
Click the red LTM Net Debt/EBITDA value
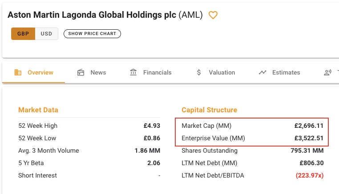coord(310,175)
